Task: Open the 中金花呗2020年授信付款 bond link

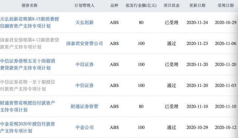Action: (x=28, y=127)
